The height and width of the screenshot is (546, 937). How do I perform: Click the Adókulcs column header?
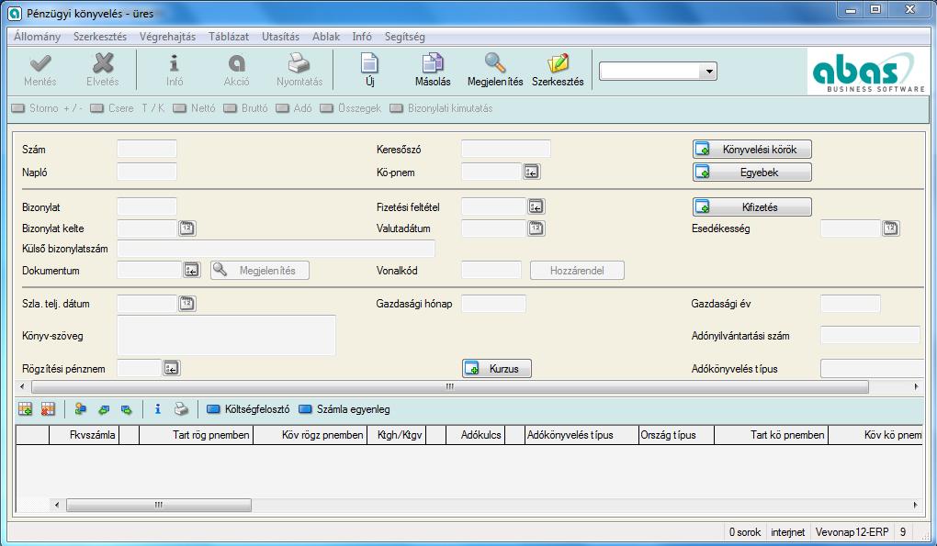pyautogui.click(x=476, y=435)
